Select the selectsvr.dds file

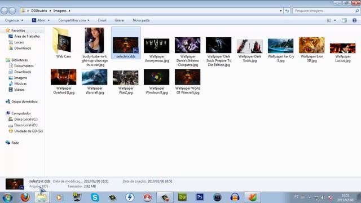[x=126, y=43]
